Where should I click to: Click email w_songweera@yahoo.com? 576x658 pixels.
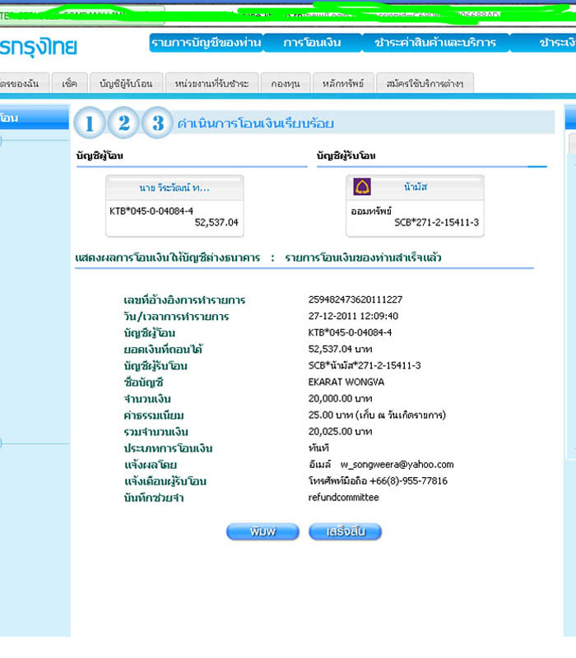tap(397, 465)
